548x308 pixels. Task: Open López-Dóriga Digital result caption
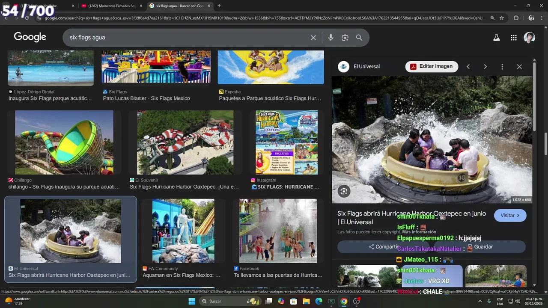pos(50,98)
